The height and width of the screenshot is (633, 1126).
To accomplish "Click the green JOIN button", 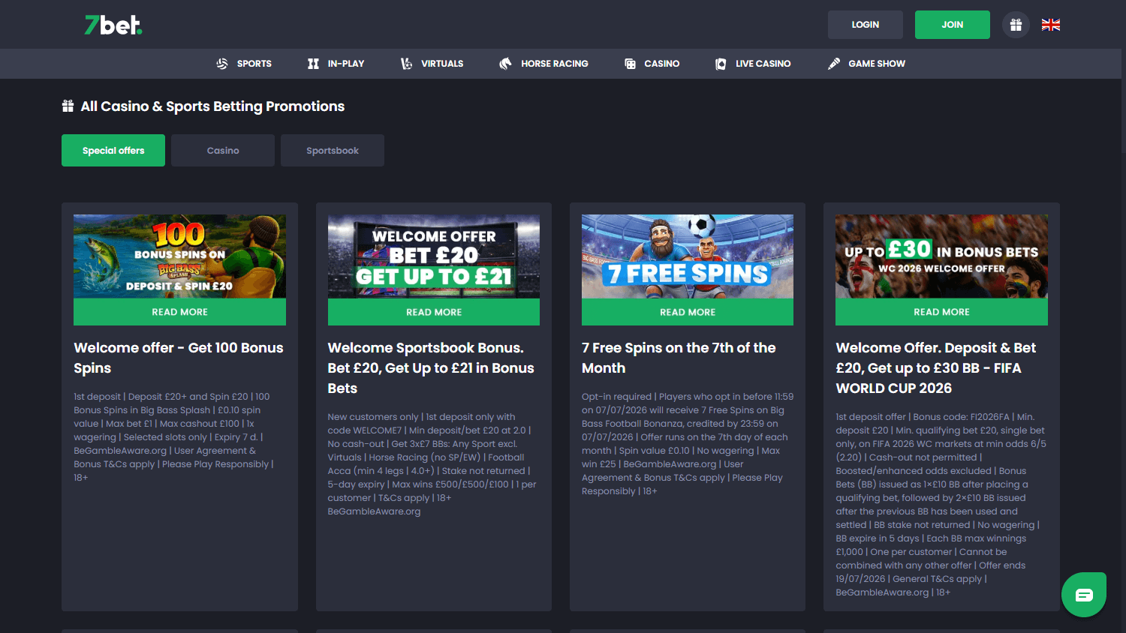I will 953,25.
